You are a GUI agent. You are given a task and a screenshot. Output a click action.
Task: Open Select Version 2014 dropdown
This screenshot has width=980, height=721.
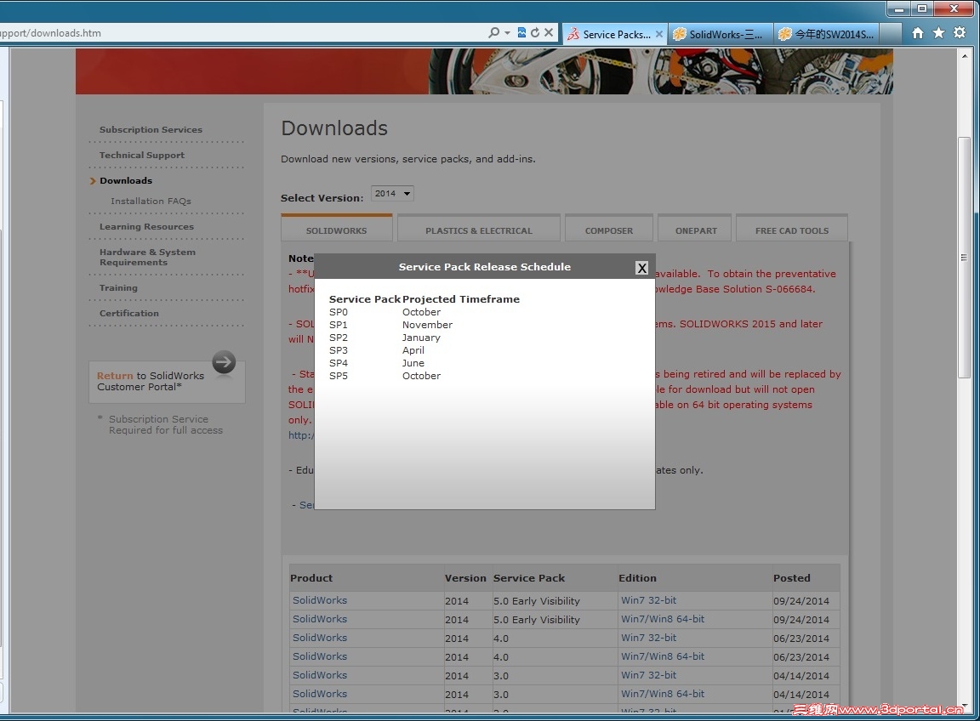pos(392,194)
